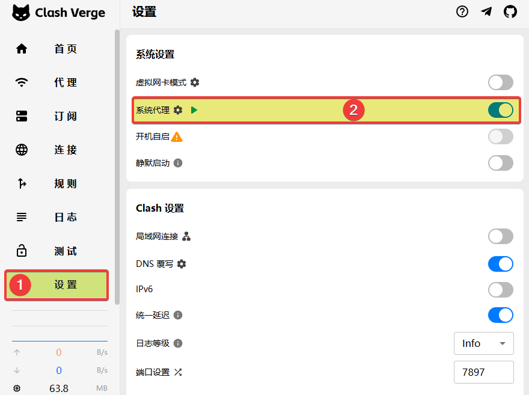Image resolution: width=529 pixels, height=395 pixels.
Task: Click the 静默启动 label
Action: point(153,164)
